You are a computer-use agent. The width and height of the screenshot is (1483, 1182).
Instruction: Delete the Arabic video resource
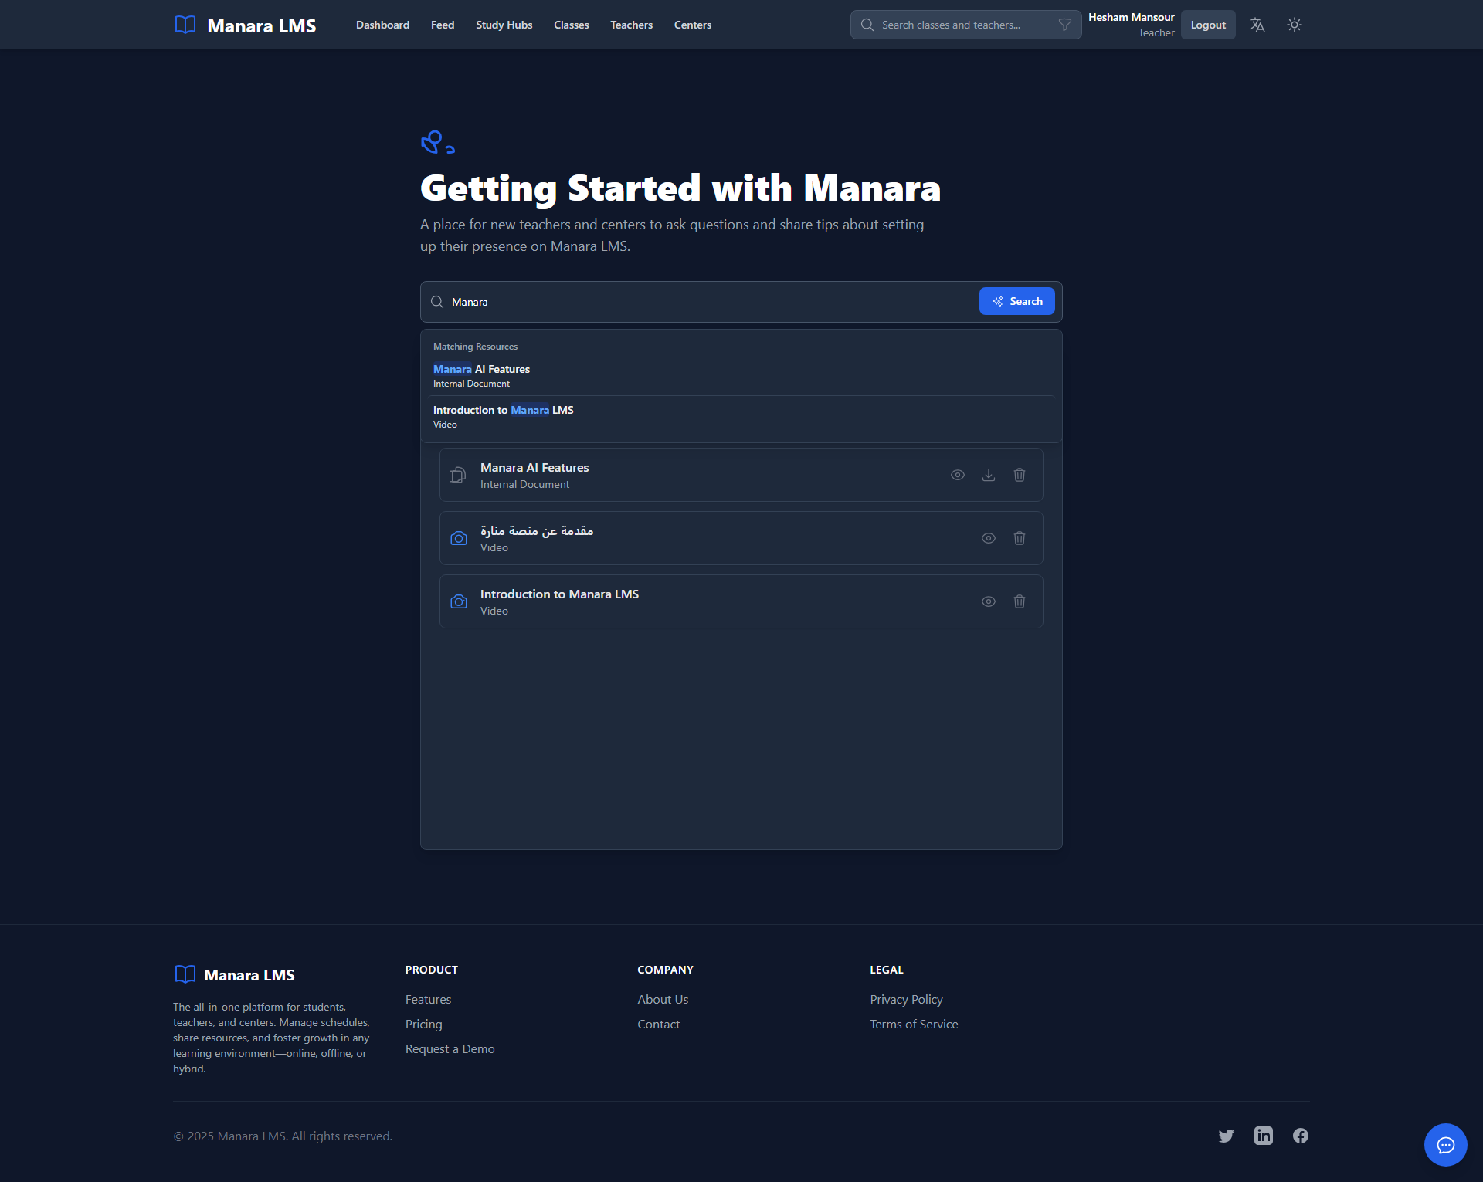1020,538
